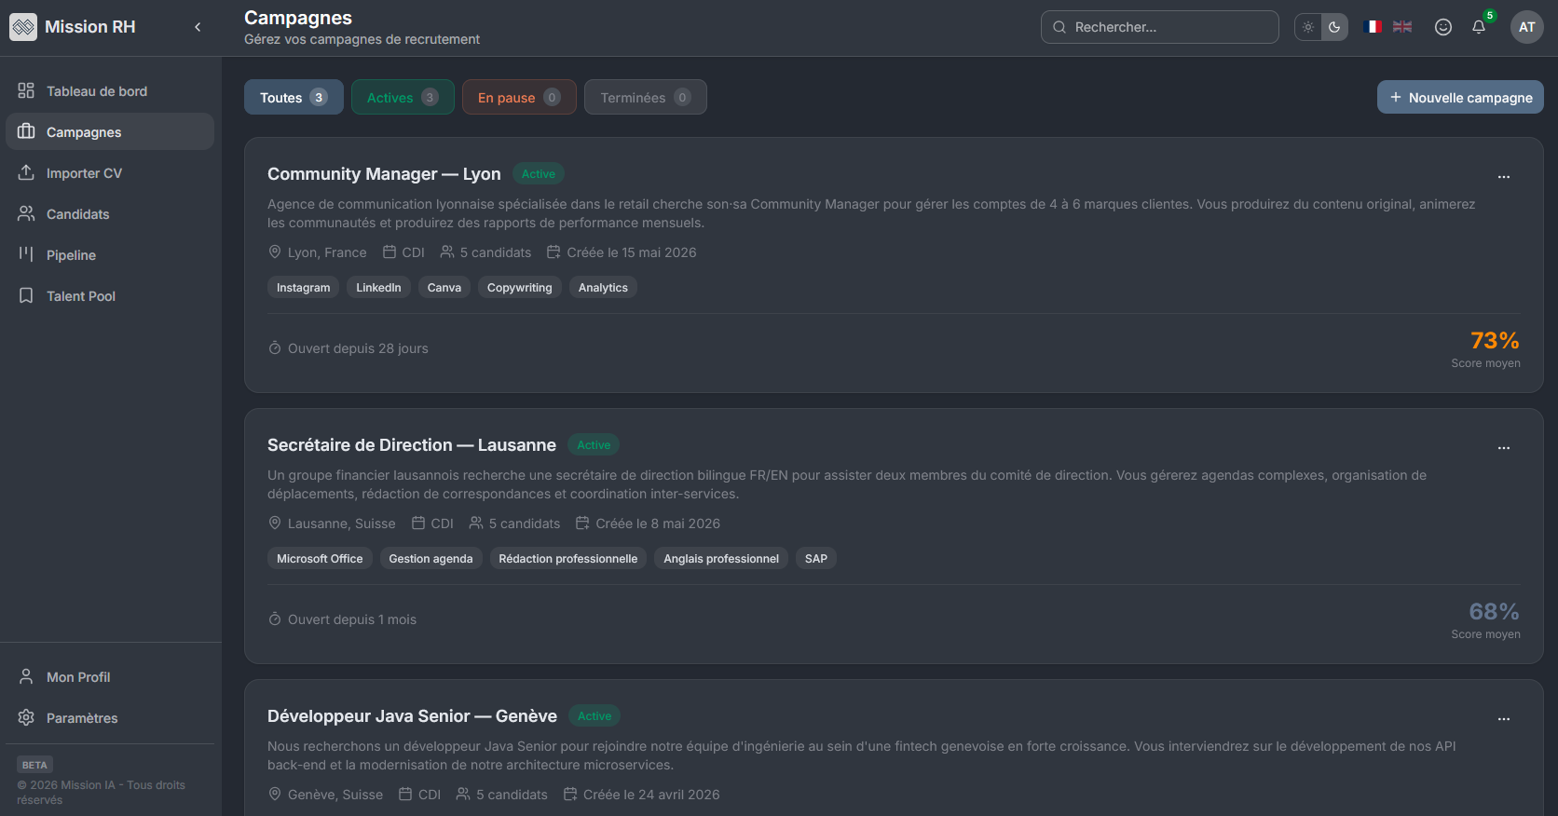Click the Gestion agenda skill tag
Viewport: 1558px width, 816px height.
click(x=430, y=558)
